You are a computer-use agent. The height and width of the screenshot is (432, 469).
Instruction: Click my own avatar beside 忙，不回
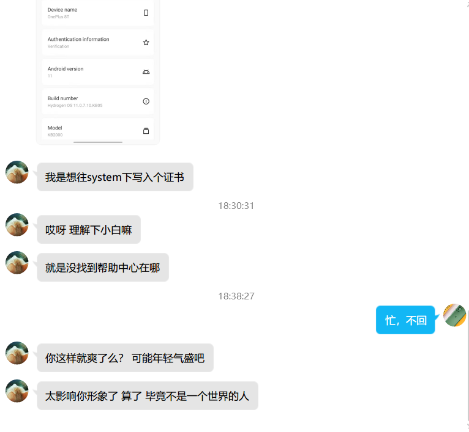(x=455, y=315)
